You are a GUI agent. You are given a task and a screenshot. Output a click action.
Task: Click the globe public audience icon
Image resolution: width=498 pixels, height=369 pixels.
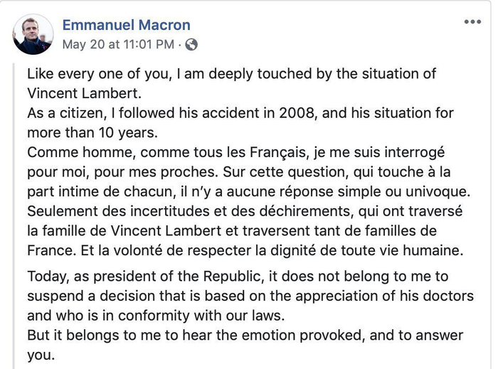(x=191, y=44)
